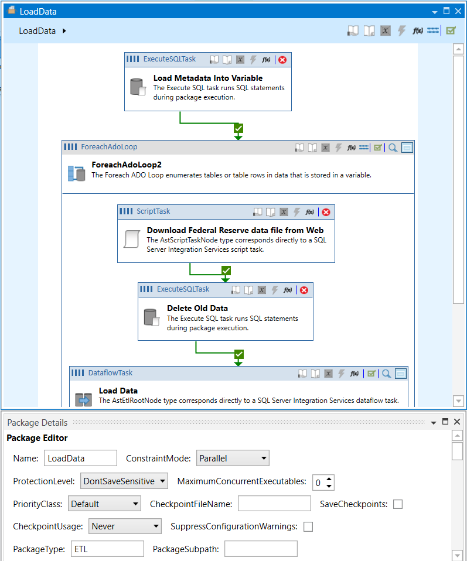Collapse the DataflowTask Load Data container

pyautogui.click(x=401, y=373)
